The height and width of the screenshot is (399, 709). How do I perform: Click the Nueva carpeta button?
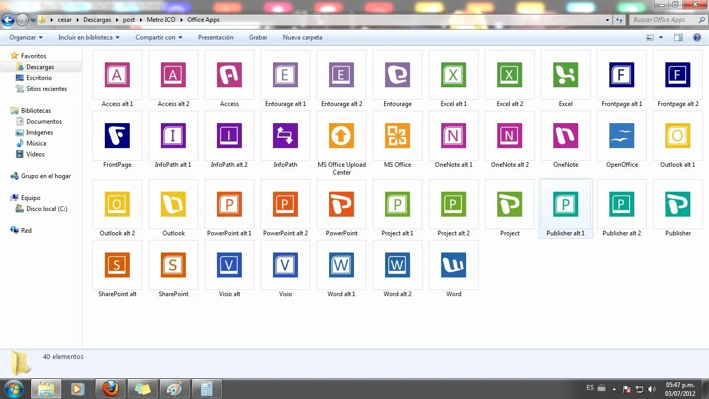303,37
